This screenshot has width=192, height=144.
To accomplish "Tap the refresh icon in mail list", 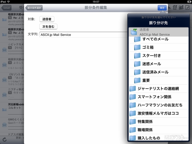I will point(4,140).
